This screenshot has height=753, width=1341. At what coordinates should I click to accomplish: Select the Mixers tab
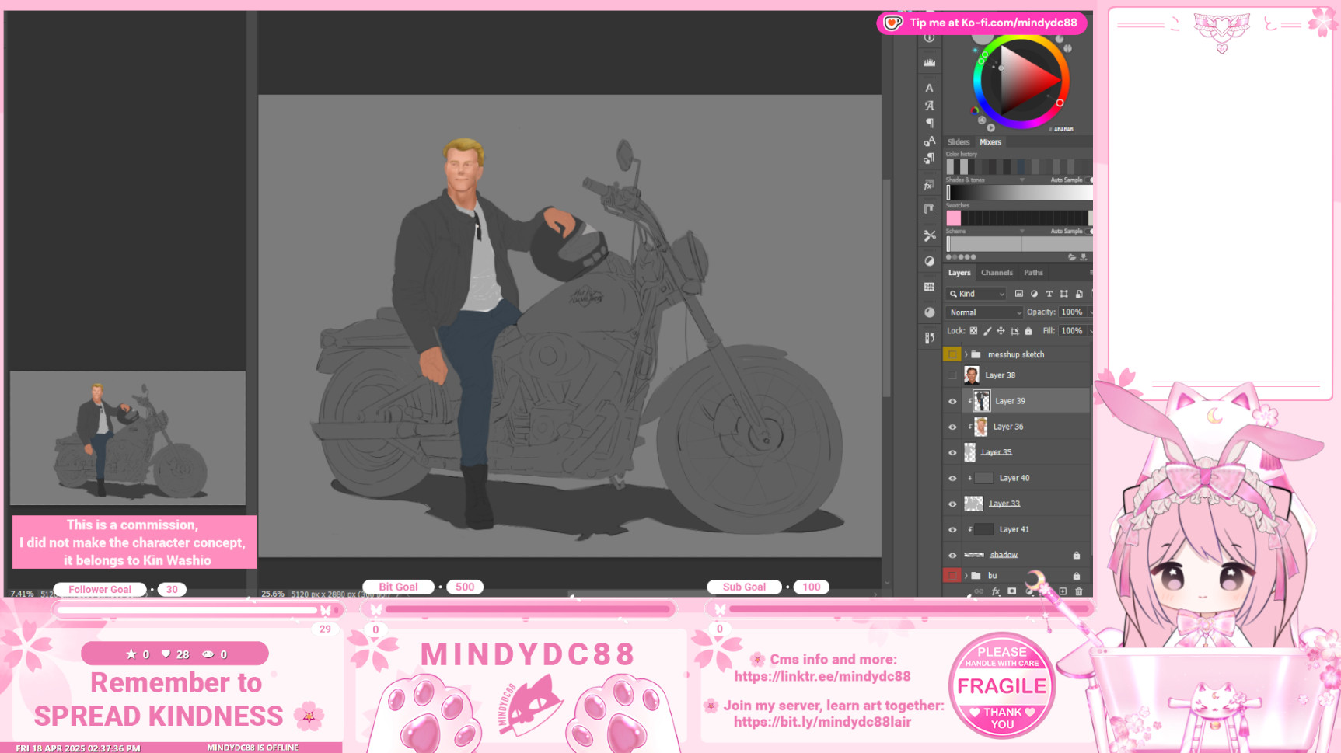990,142
